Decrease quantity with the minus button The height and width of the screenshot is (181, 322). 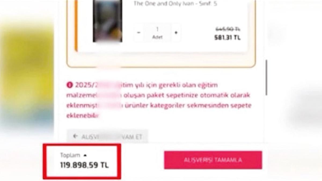coord(139,33)
